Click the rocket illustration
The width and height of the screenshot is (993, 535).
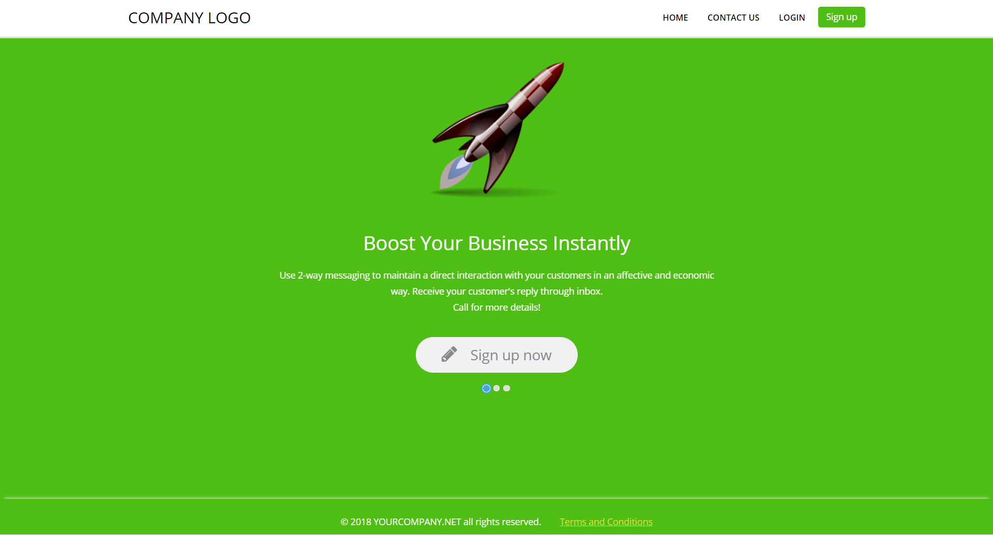(498, 129)
